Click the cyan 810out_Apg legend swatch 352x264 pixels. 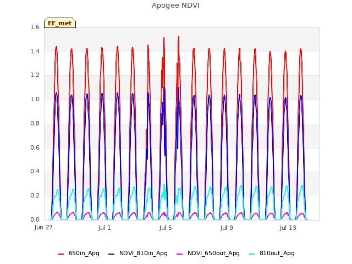[252, 254]
